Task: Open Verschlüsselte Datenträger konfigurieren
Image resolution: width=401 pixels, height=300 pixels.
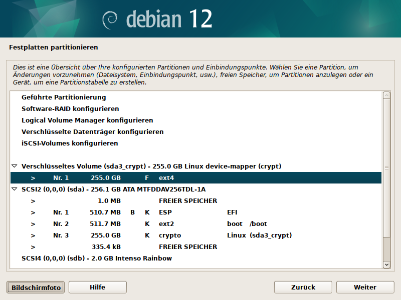Action: point(92,131)
